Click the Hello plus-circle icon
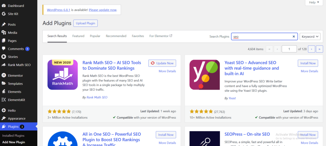Image resolution: width=326 pixels, height=146 pixels. [x=4, y=110]
